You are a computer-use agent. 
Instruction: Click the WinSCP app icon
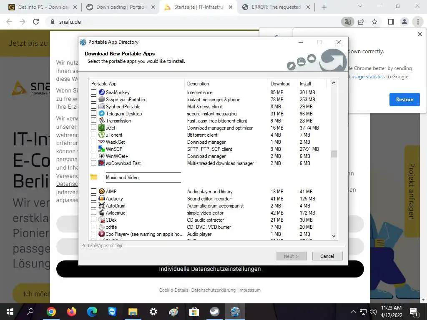coord(102,149)
